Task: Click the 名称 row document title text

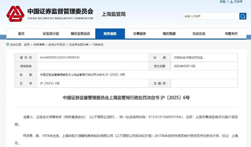Action: 83,75
